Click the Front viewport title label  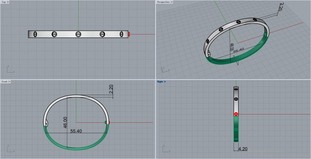[4, 82]
